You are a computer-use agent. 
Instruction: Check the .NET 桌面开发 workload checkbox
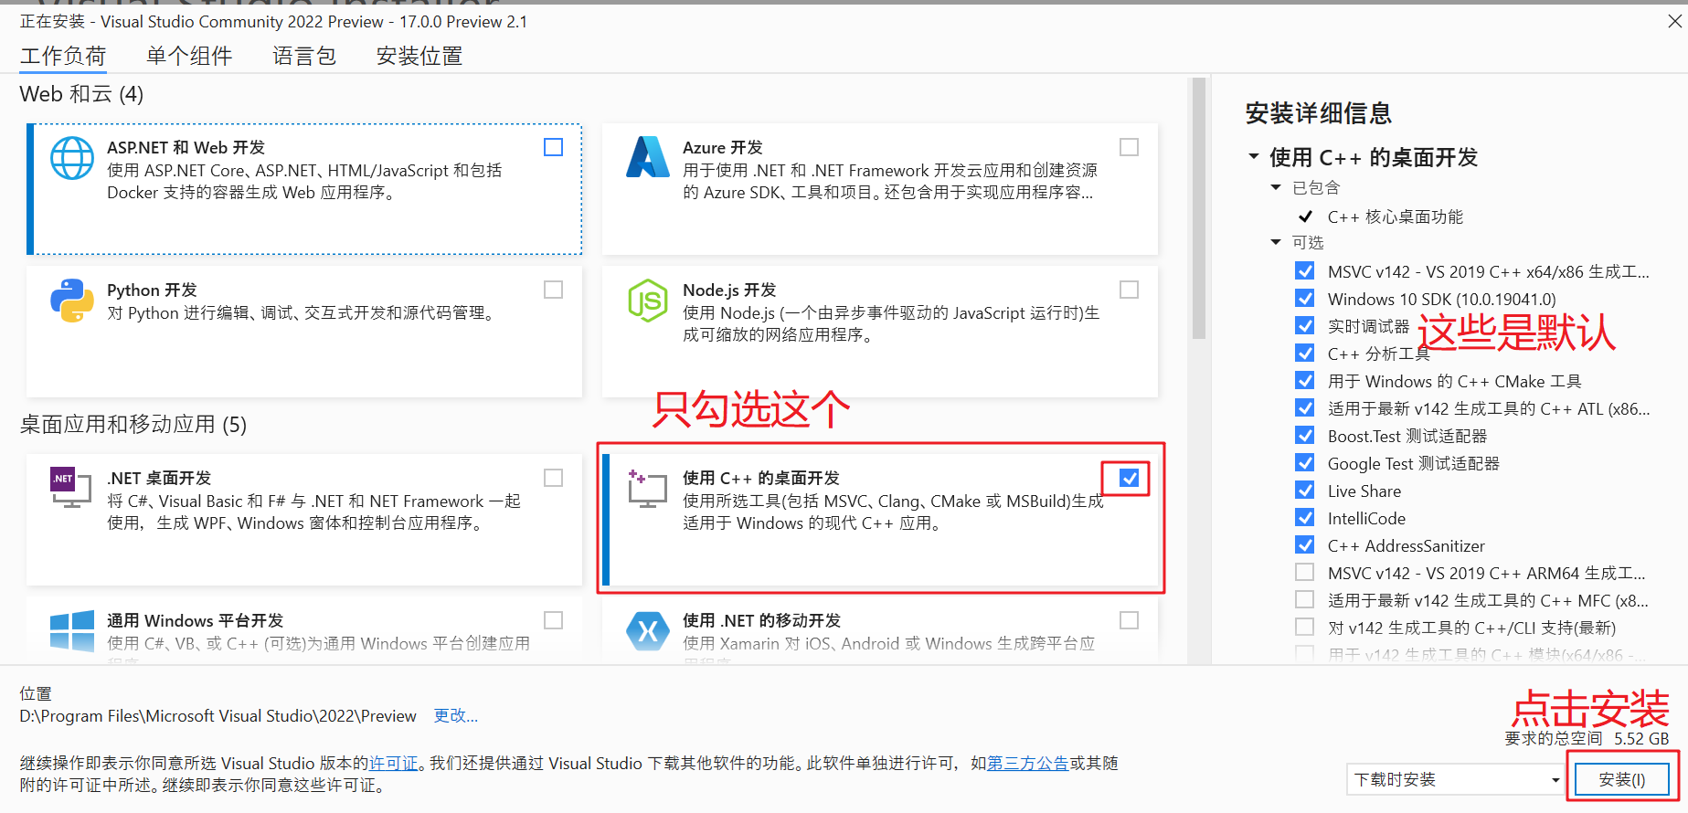553,478
